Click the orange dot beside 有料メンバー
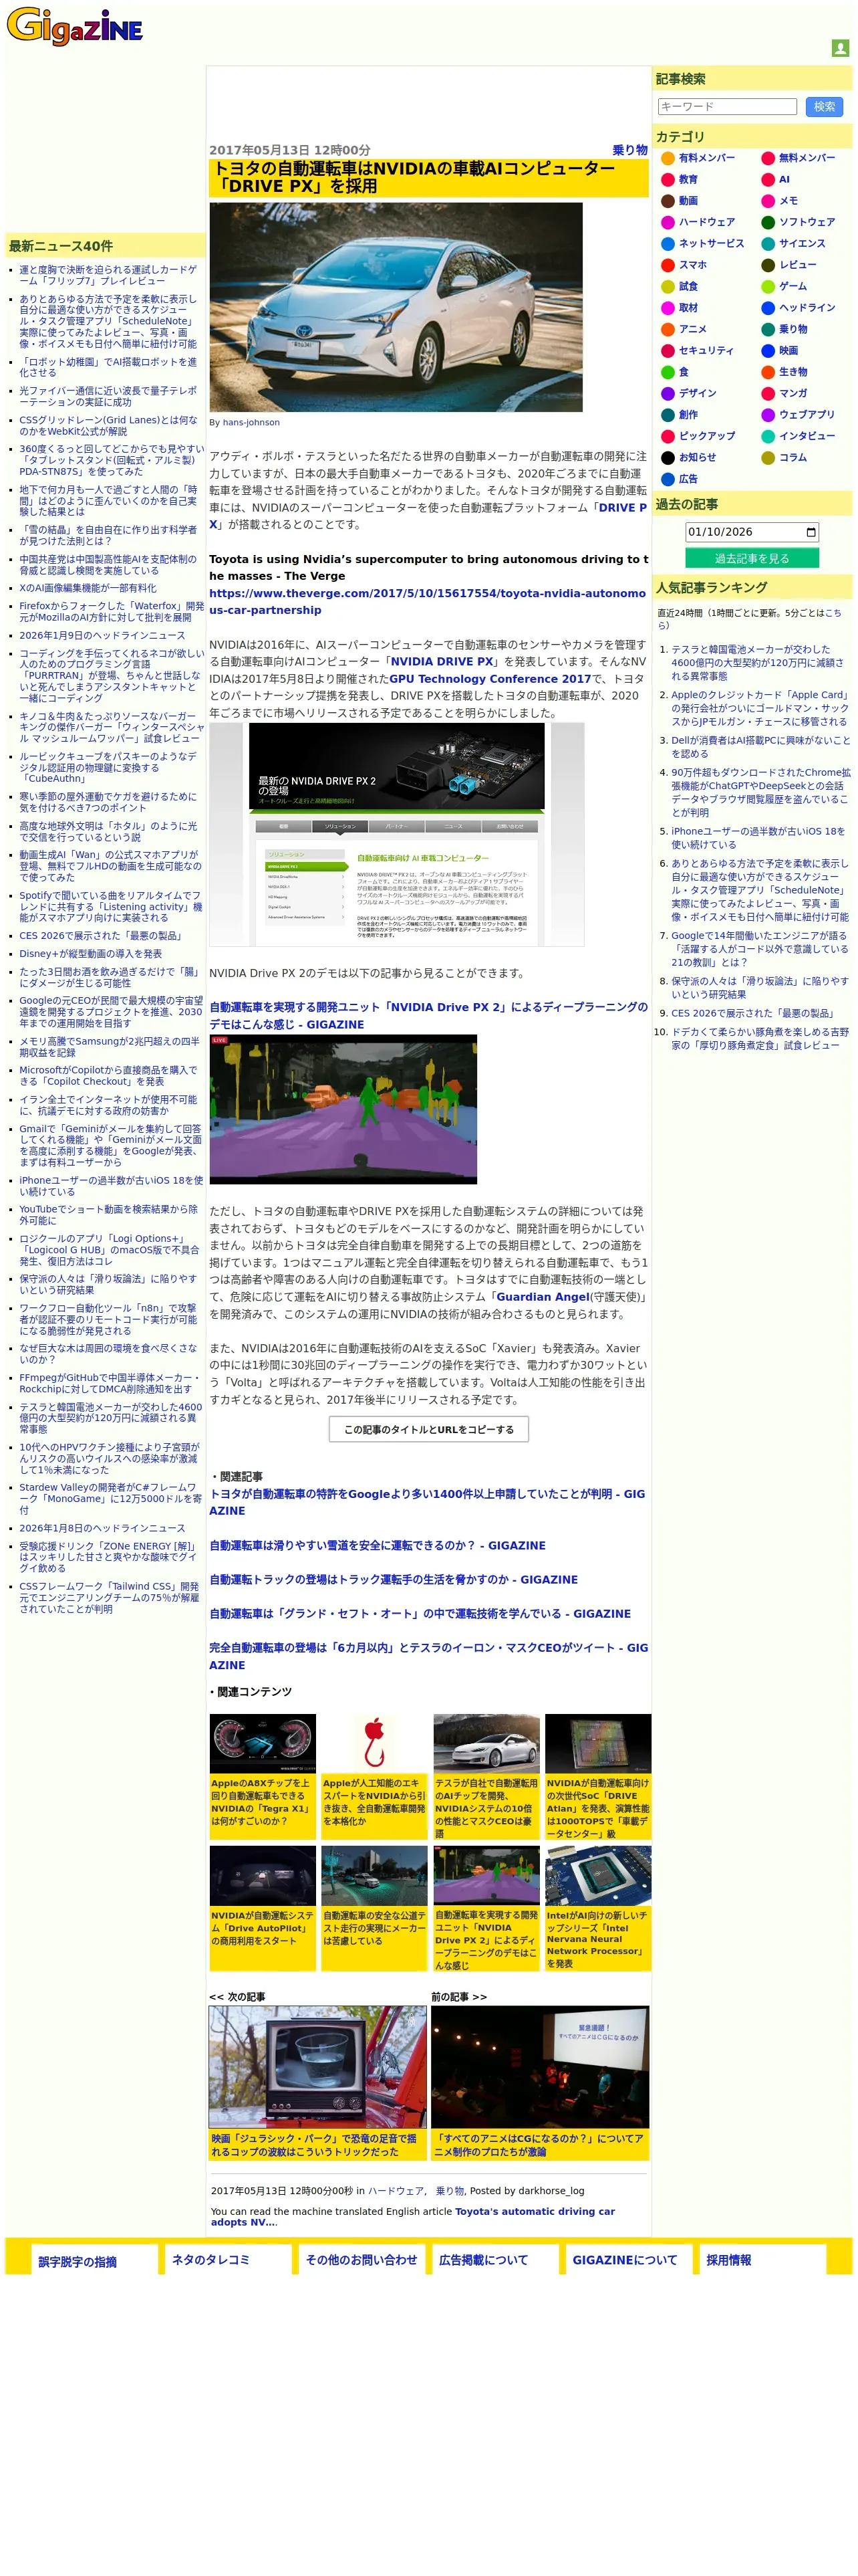The height and width of the screenshot is (2576, 858). point(668,158)
